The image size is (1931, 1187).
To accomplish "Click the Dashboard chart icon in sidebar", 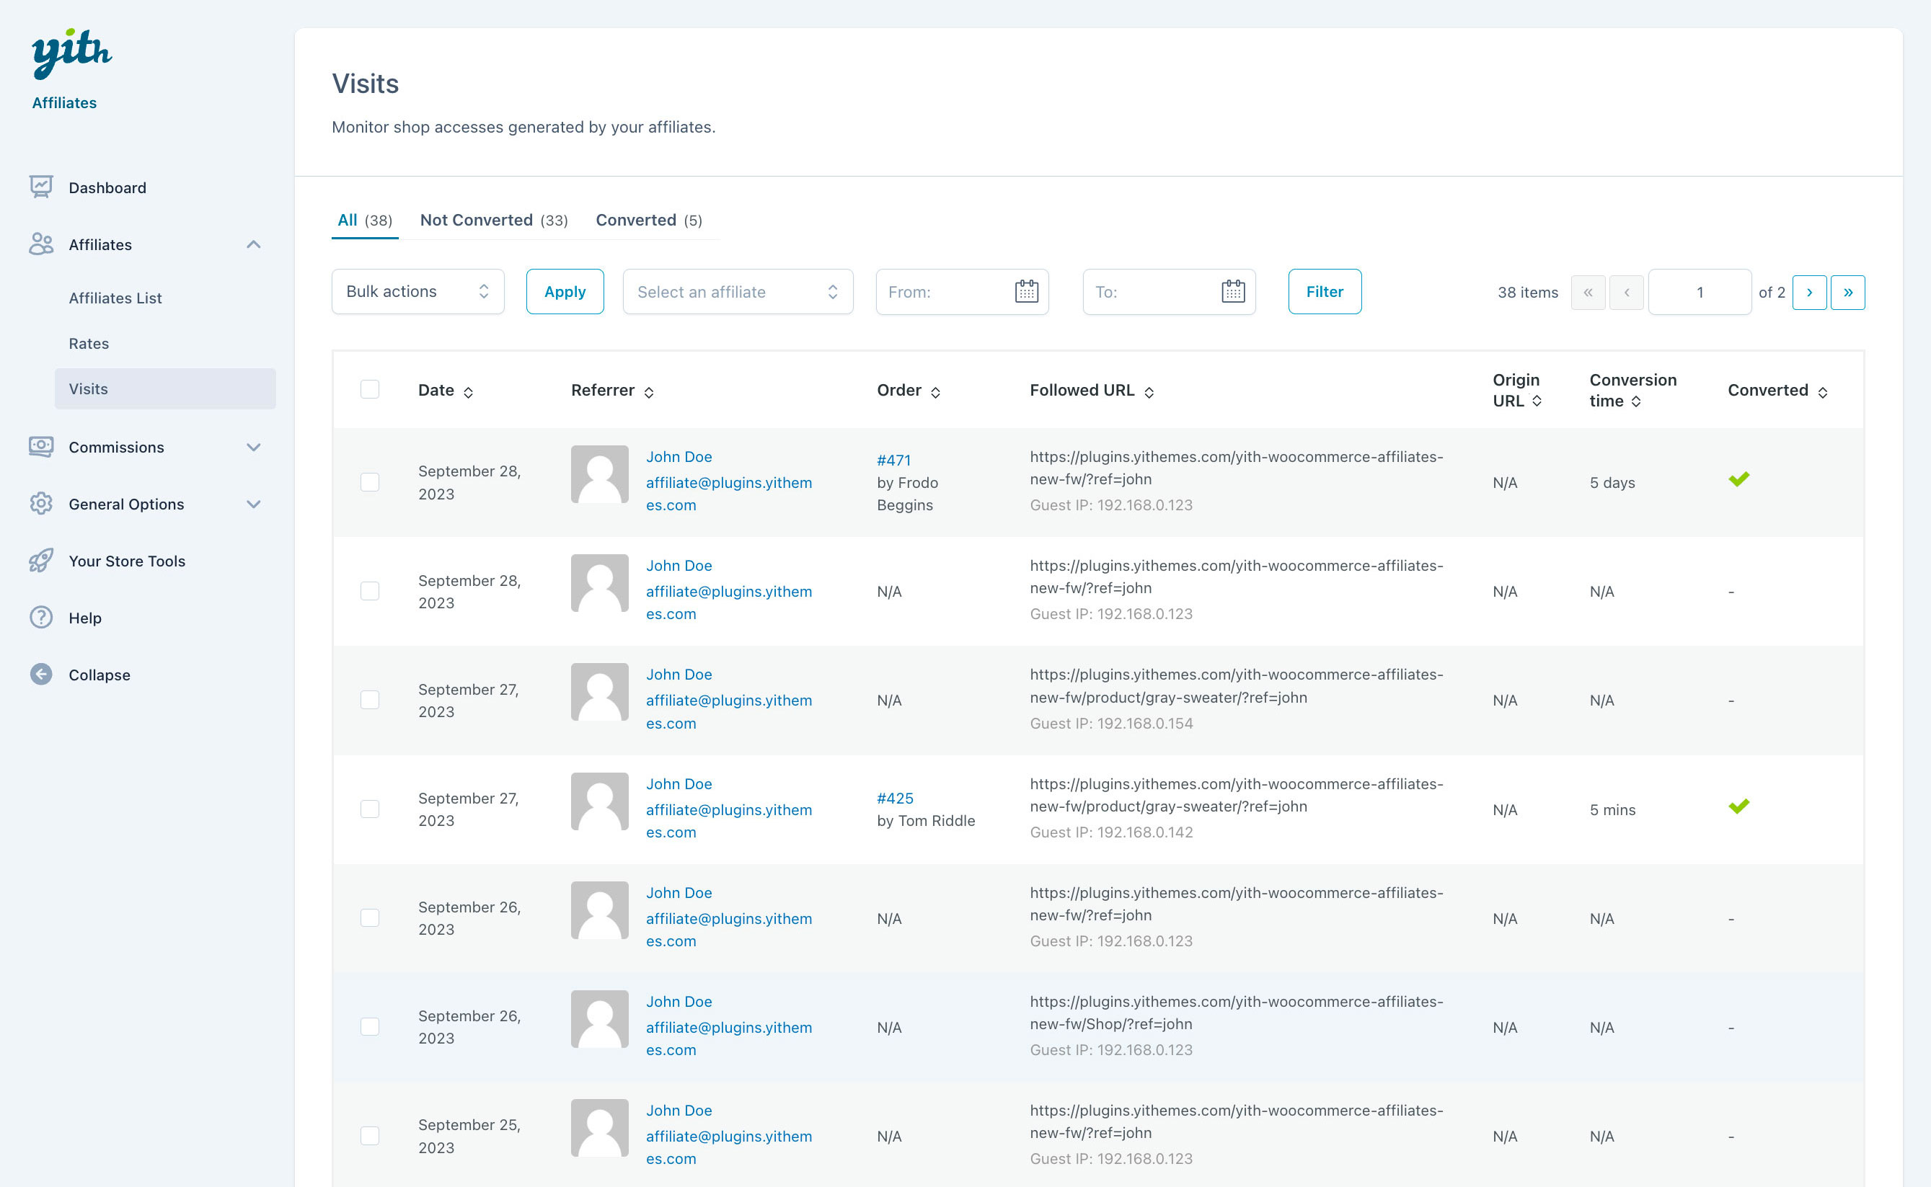I will pos(41,187).
